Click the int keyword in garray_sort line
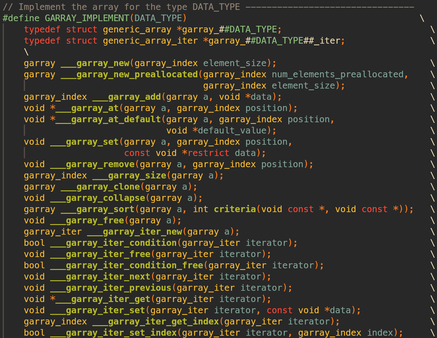 click(x=201, y=209)
